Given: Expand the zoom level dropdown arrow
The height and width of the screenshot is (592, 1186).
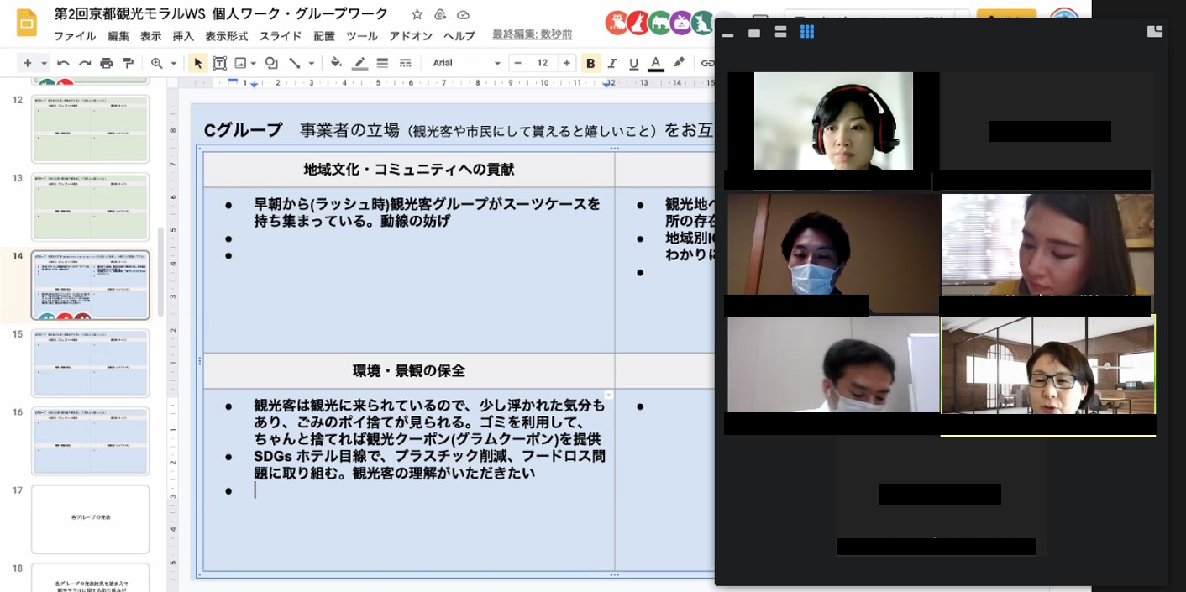Looking at the screenshot, I should coord(174,63).
